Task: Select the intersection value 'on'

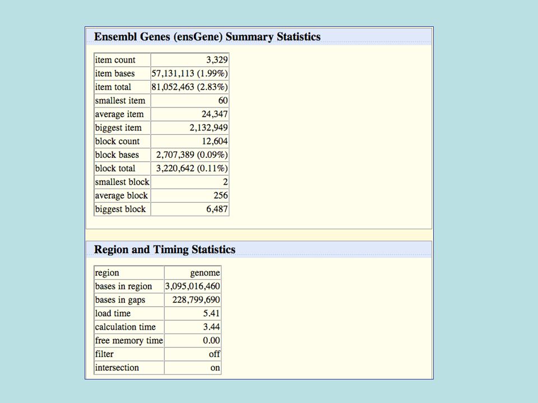Action: [215, 368]
